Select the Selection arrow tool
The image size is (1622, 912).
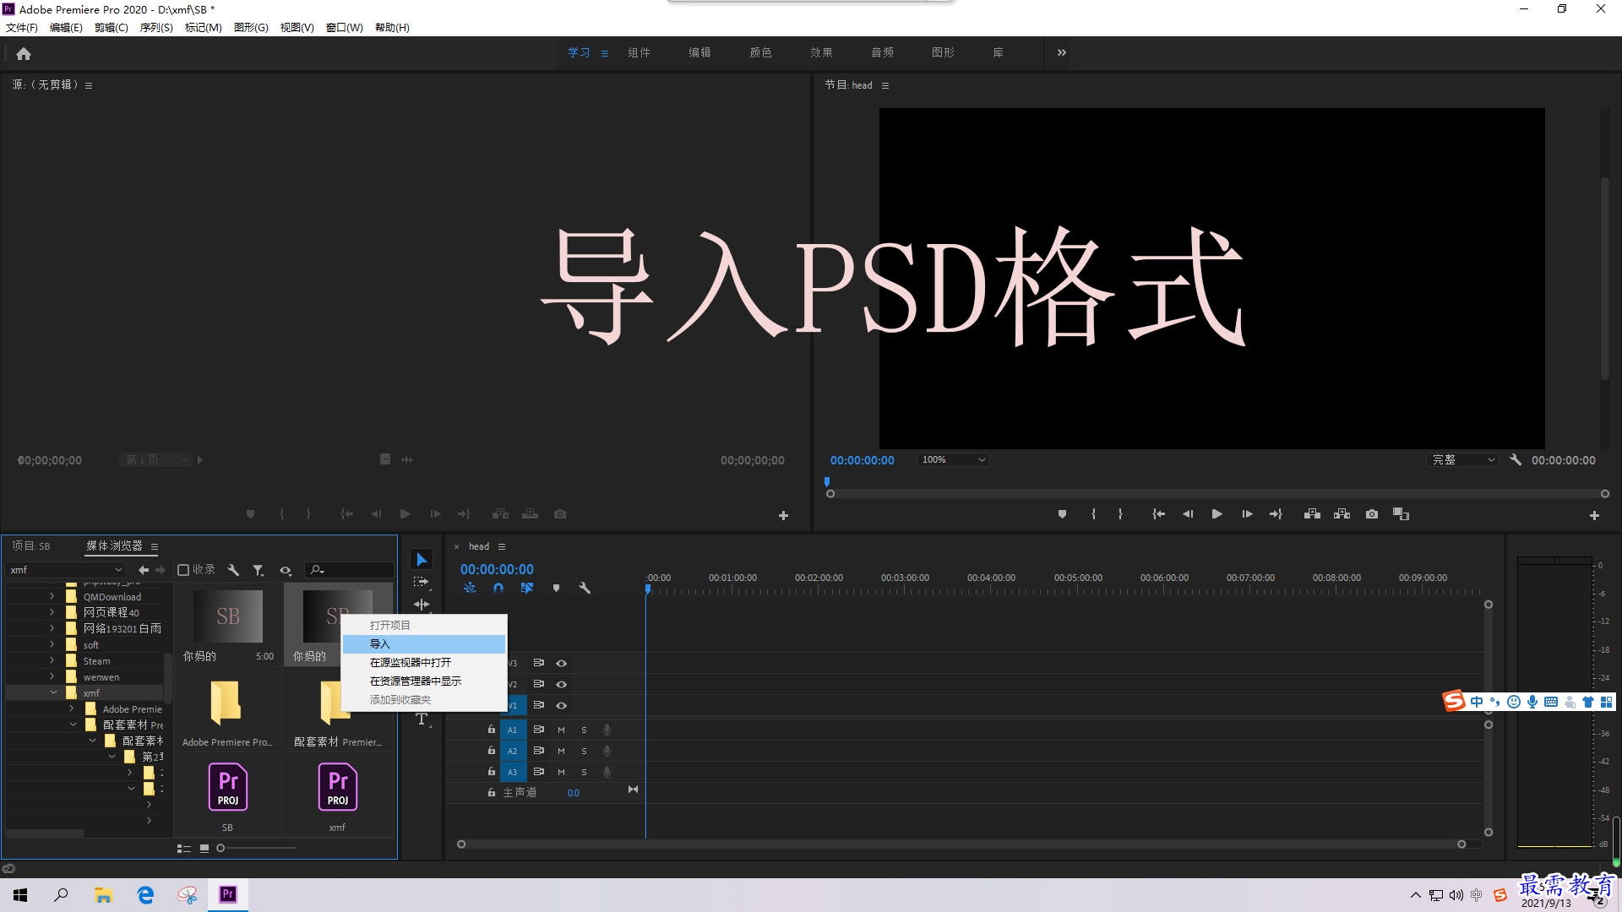coord(422,560)
